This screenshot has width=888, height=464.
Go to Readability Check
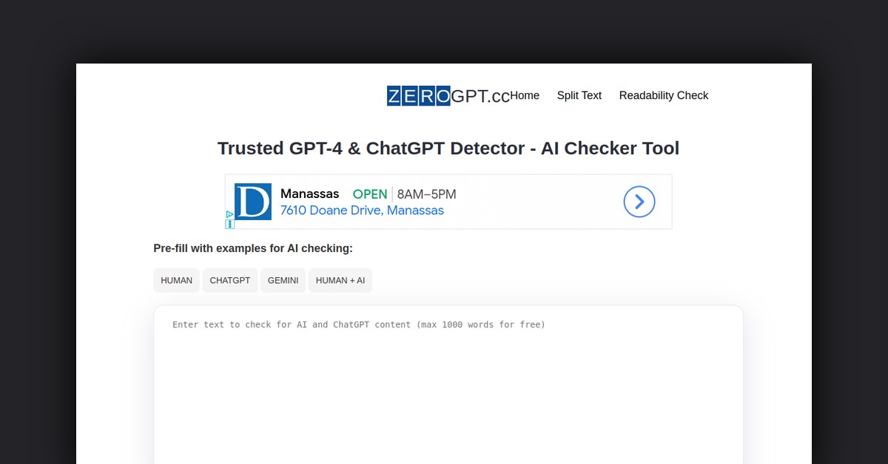pyautogui.click(x=663, y=95)
